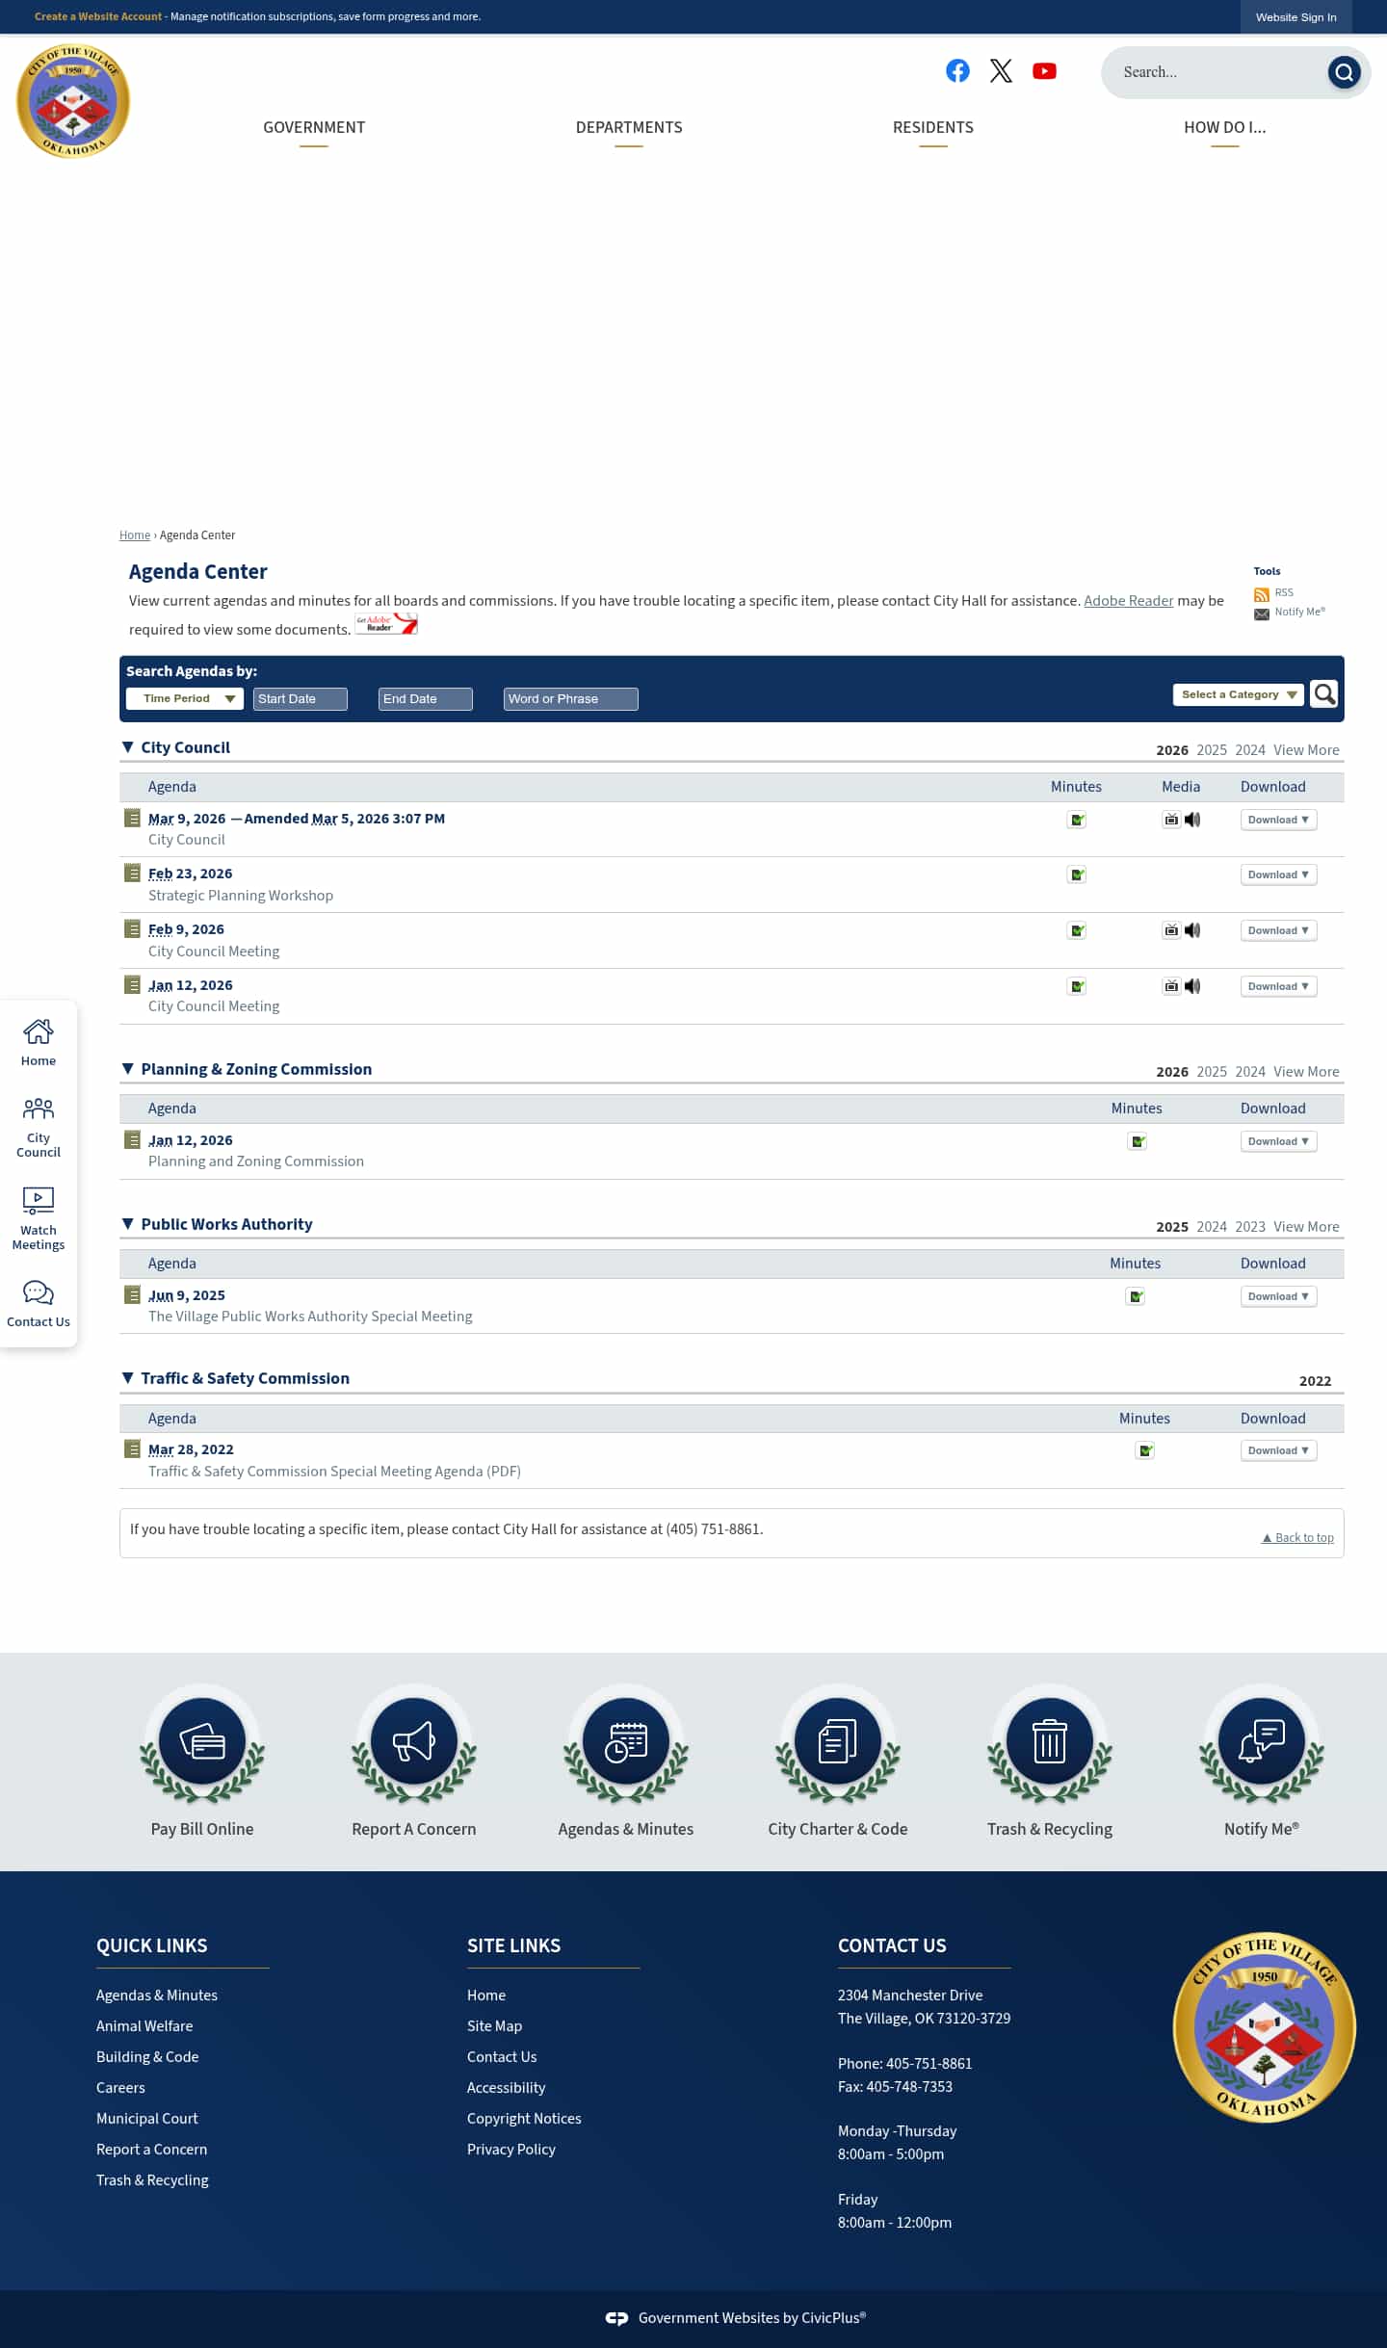Open Download dropdown for Mar 28, 2022
This screenshot has width=1387, height=2348.
coord(1278,1450)
